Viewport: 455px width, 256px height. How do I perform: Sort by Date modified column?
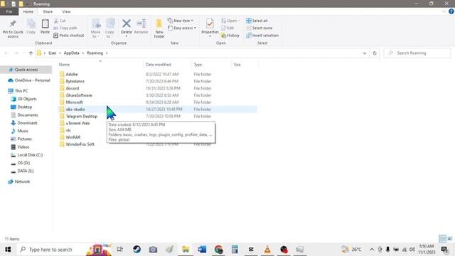click(x=168, y=65)
